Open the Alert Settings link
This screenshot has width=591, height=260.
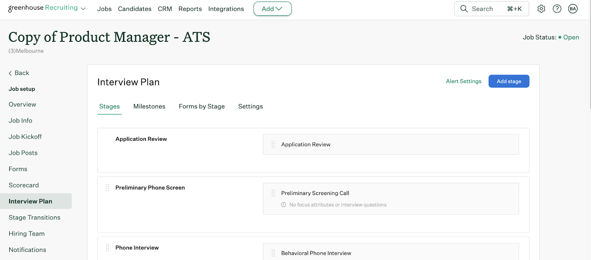point(464,81)
